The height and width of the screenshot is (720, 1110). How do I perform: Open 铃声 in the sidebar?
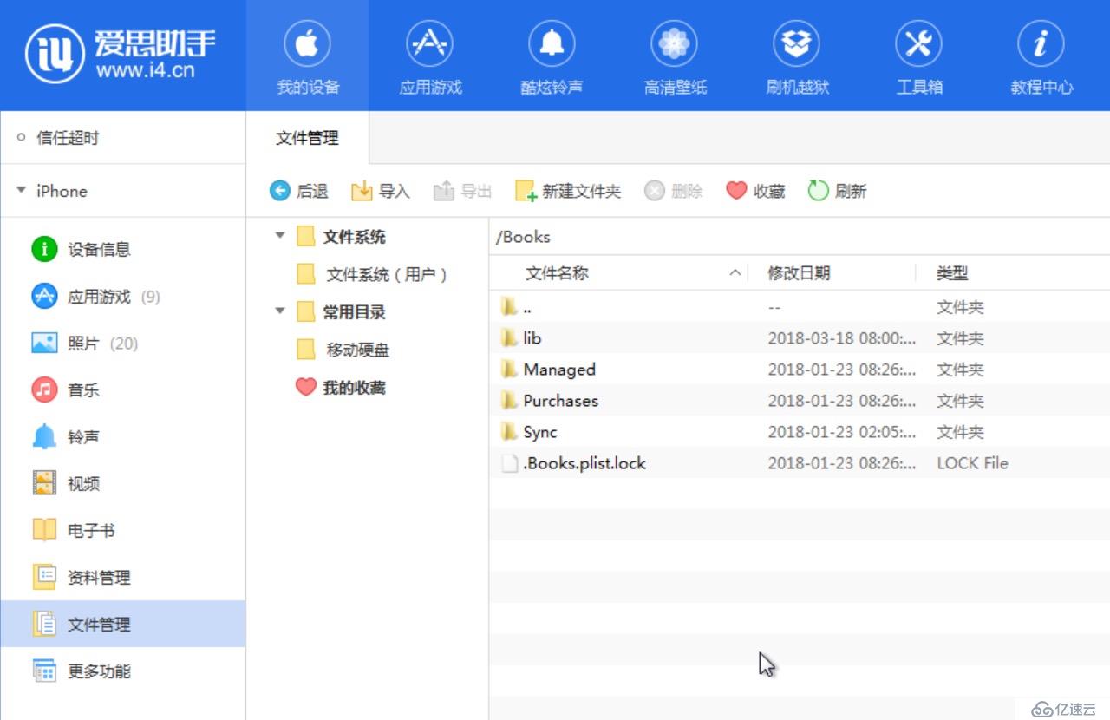click(122, 437)
